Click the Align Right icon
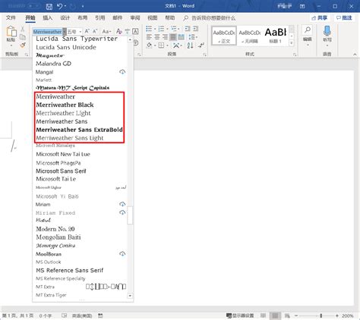The height and width of the screenshot is (320, 360). [165, 37]
